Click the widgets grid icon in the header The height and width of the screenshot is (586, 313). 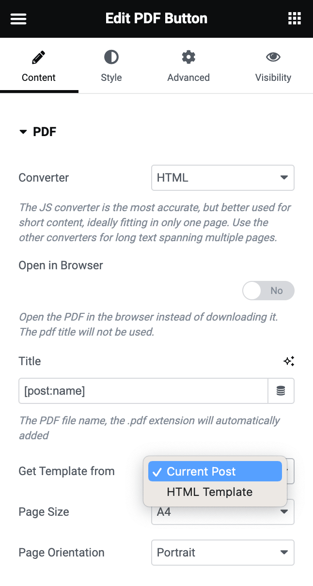click(x=294, y=18)
